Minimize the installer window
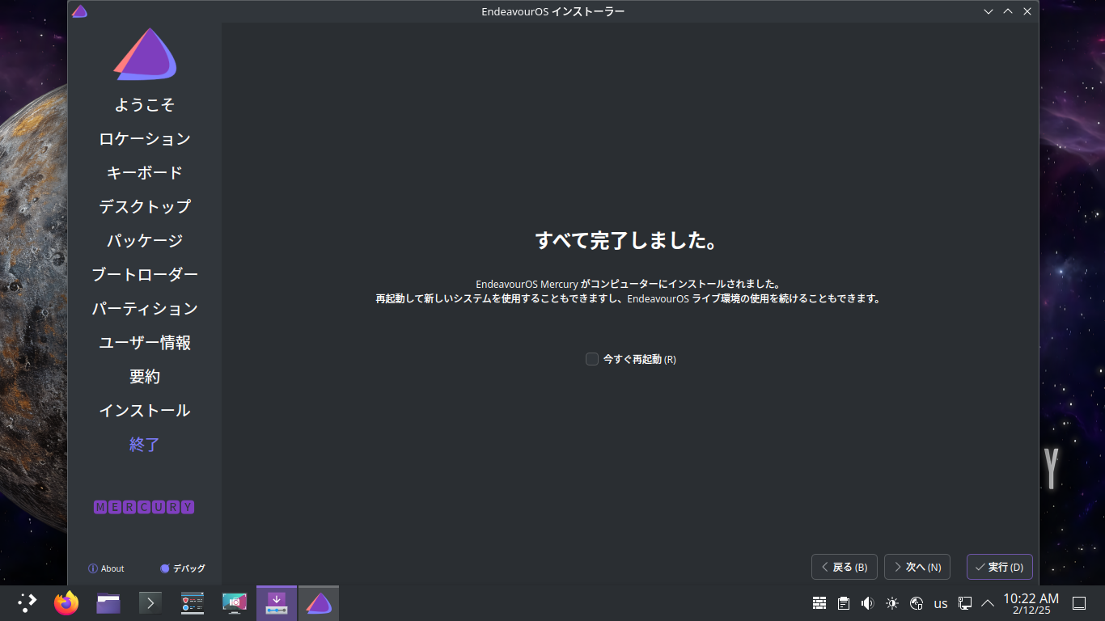Image resolution: width=1105 pixels, height=621 pixels. coord(989,11)
